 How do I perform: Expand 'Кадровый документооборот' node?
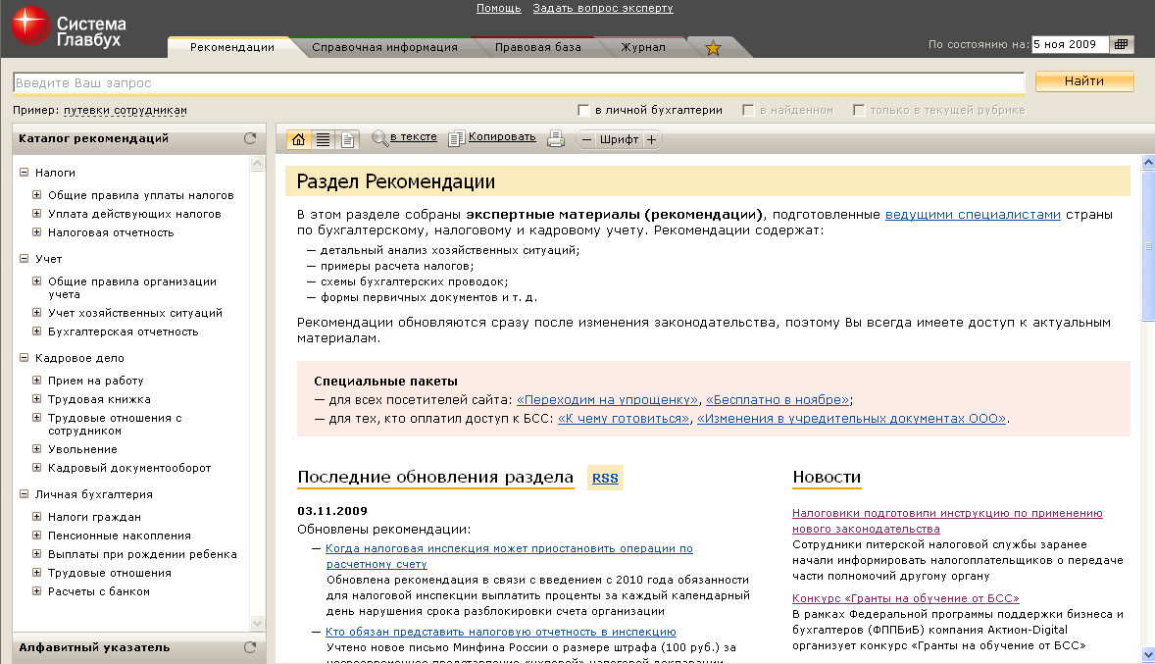pyautogui.click(x=37, y=467)
